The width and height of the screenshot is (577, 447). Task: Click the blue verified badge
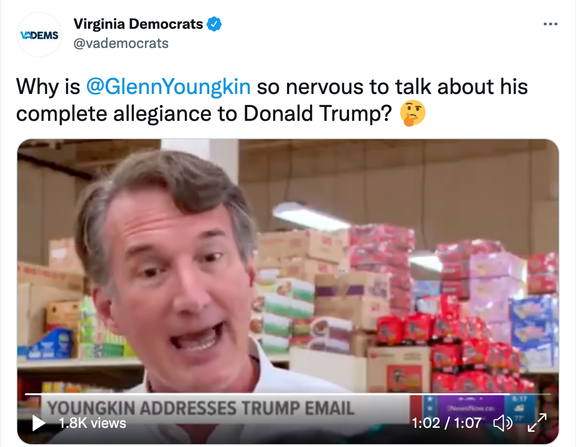(214, 24)
